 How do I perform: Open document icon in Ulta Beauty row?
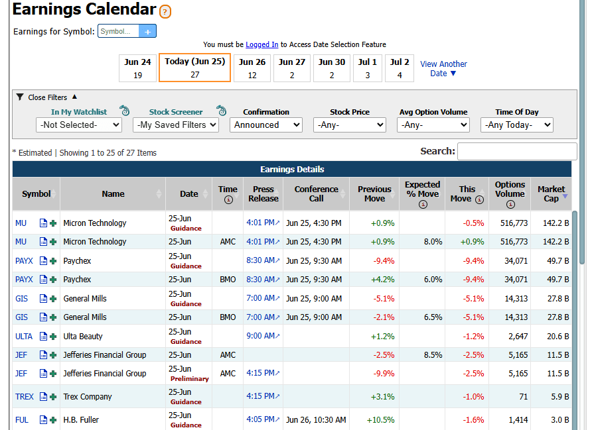click(44, 337)
